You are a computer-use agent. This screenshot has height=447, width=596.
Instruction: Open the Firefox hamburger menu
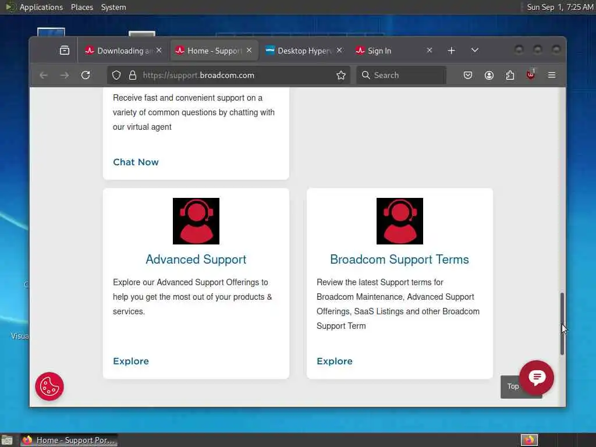click(552, 75)
